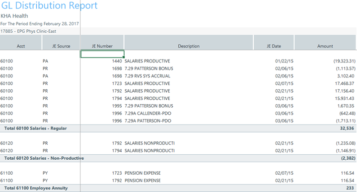Select amount 15,931.43
The width and height of the screenshot is (357, 192).
345,98
